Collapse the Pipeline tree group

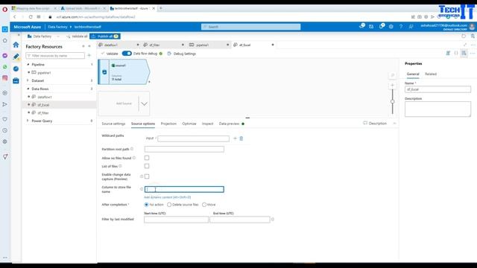point(28,65)
